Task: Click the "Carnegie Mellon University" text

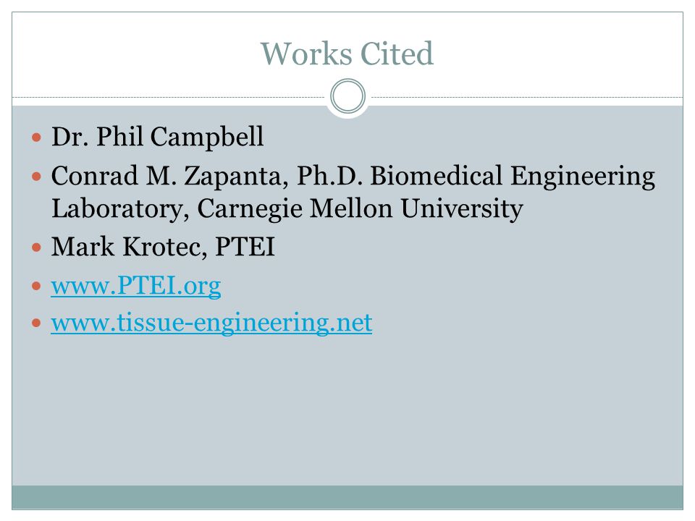Action: (360, 208)
